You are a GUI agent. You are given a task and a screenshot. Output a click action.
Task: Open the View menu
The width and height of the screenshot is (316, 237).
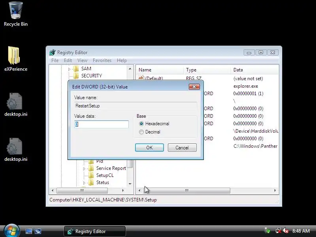(82, 60)
